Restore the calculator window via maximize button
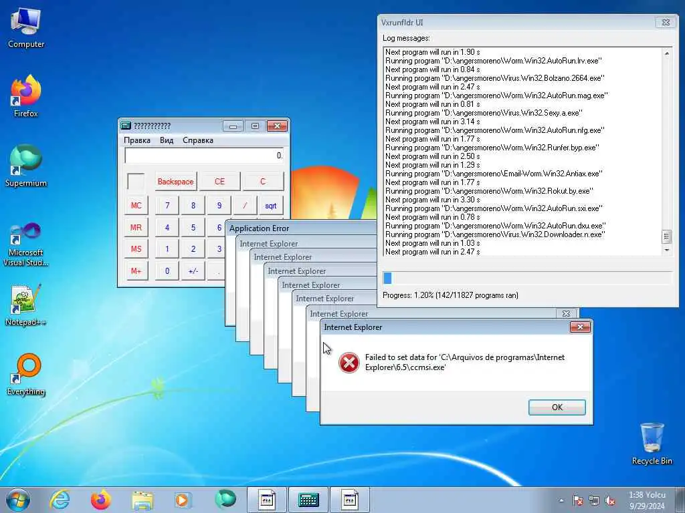This screenshot has width=685, height=513. click(255, 126)
